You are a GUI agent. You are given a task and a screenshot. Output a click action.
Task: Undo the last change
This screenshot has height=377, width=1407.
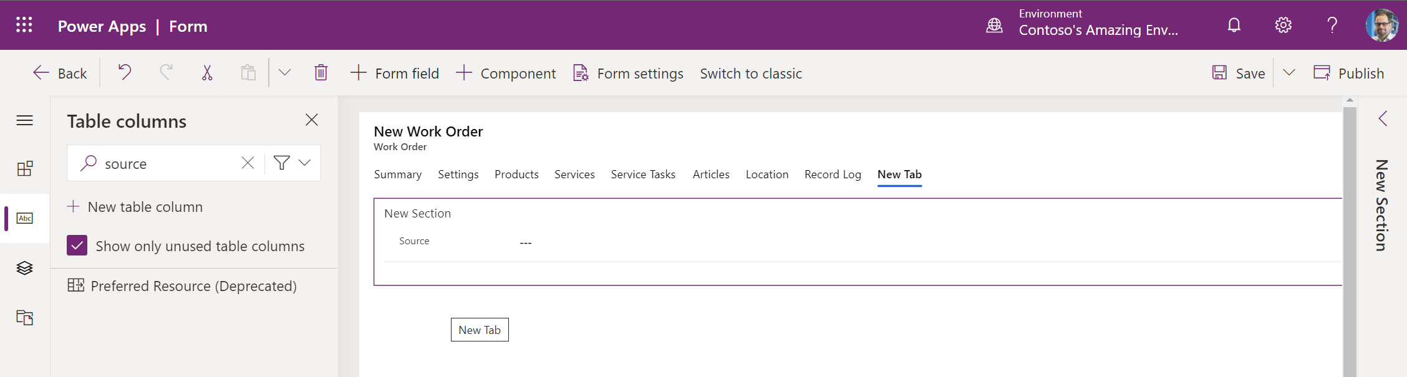point(125,73)
